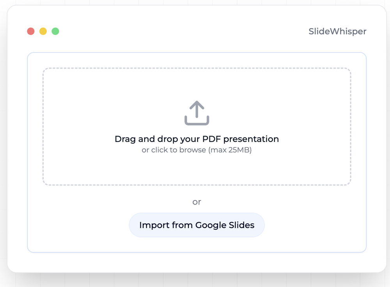Screen dimensions: 390x287
Task: Click Drag and drop your PDF presentation text
Action: tap(197, 139)
